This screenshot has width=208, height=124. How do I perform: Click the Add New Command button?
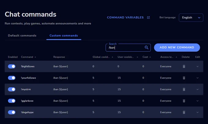click(177, 47)
